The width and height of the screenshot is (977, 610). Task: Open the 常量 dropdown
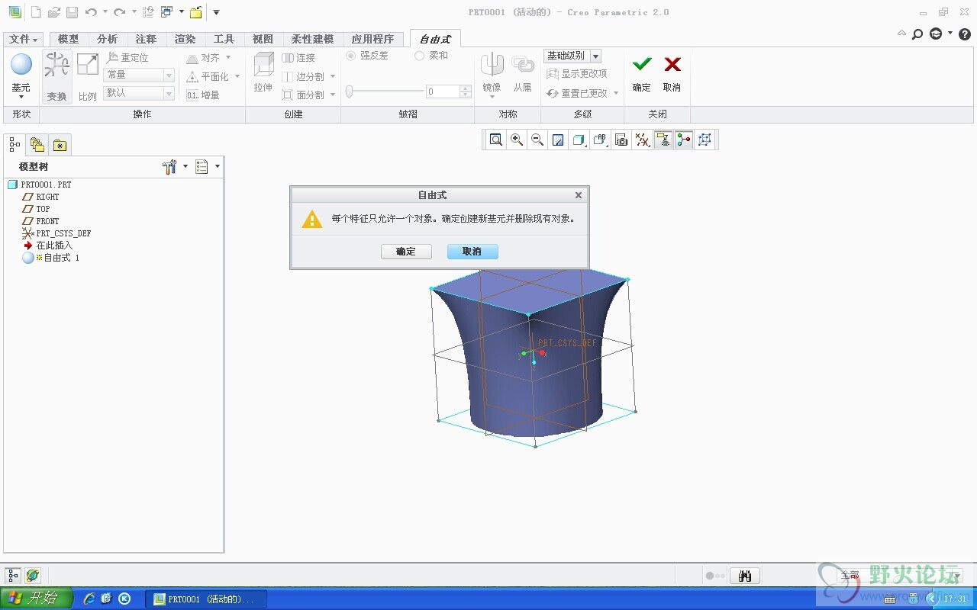pos(139,75)
